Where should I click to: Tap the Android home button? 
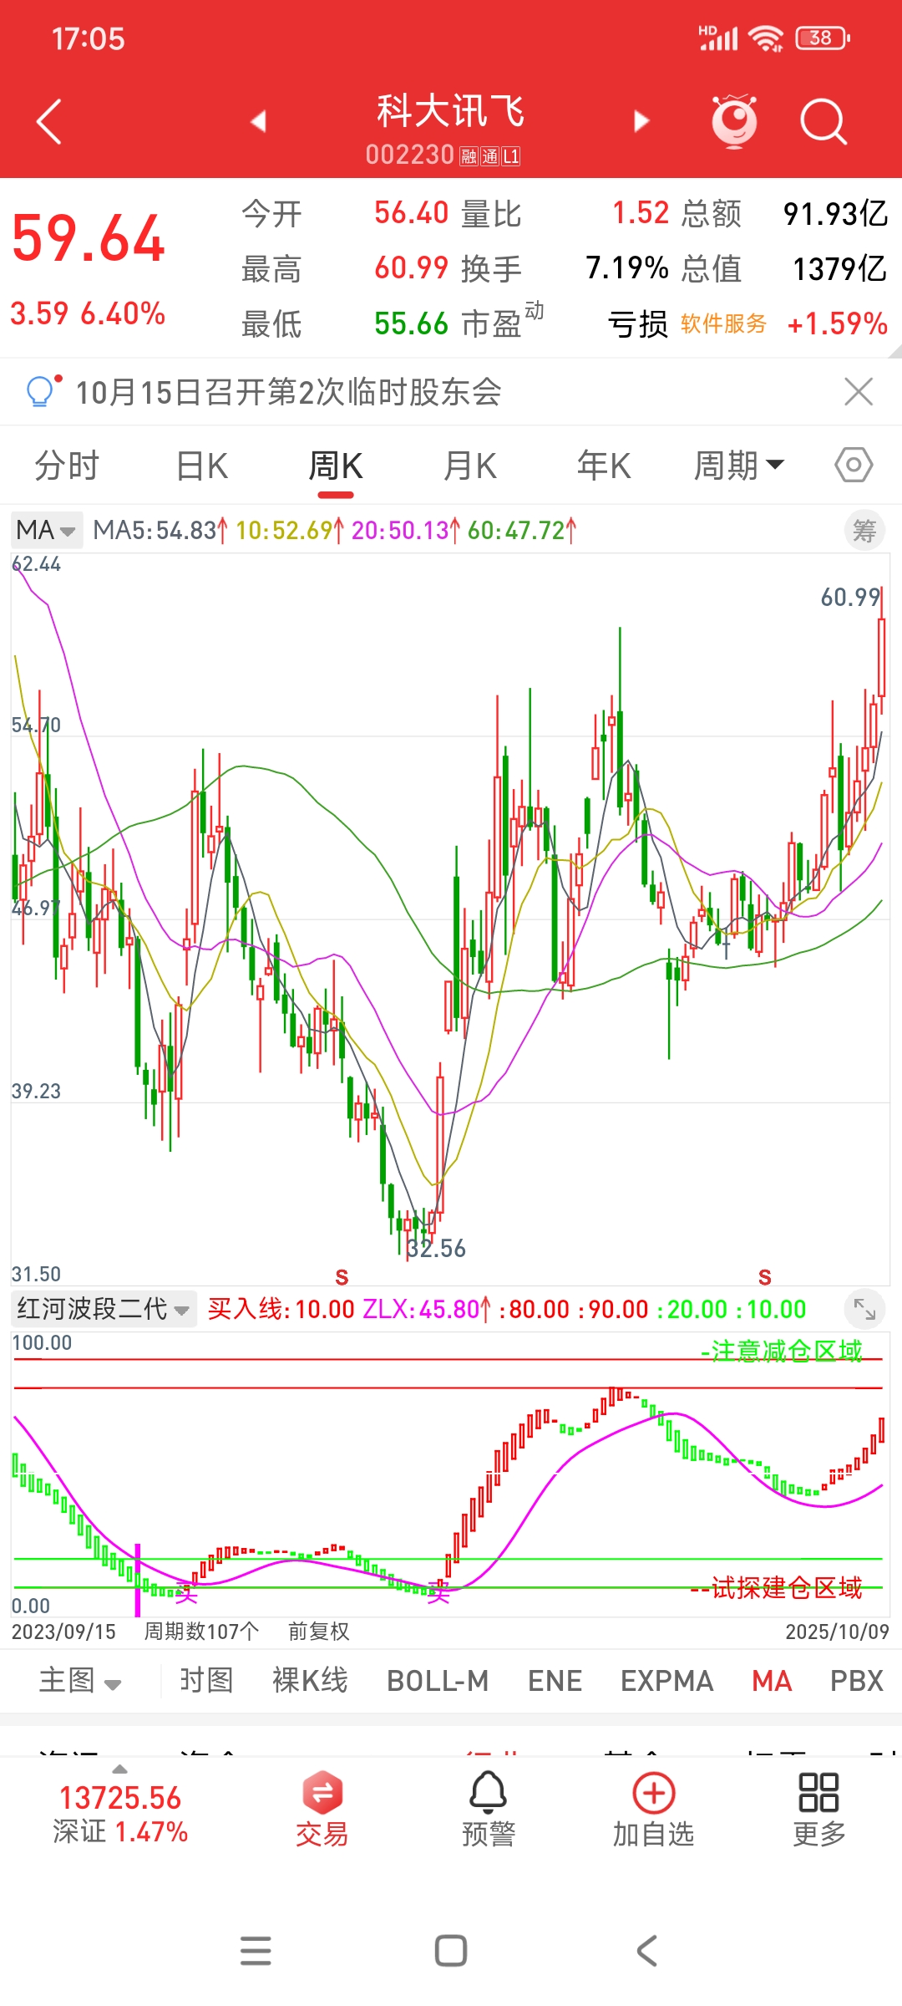[451, 1951]
